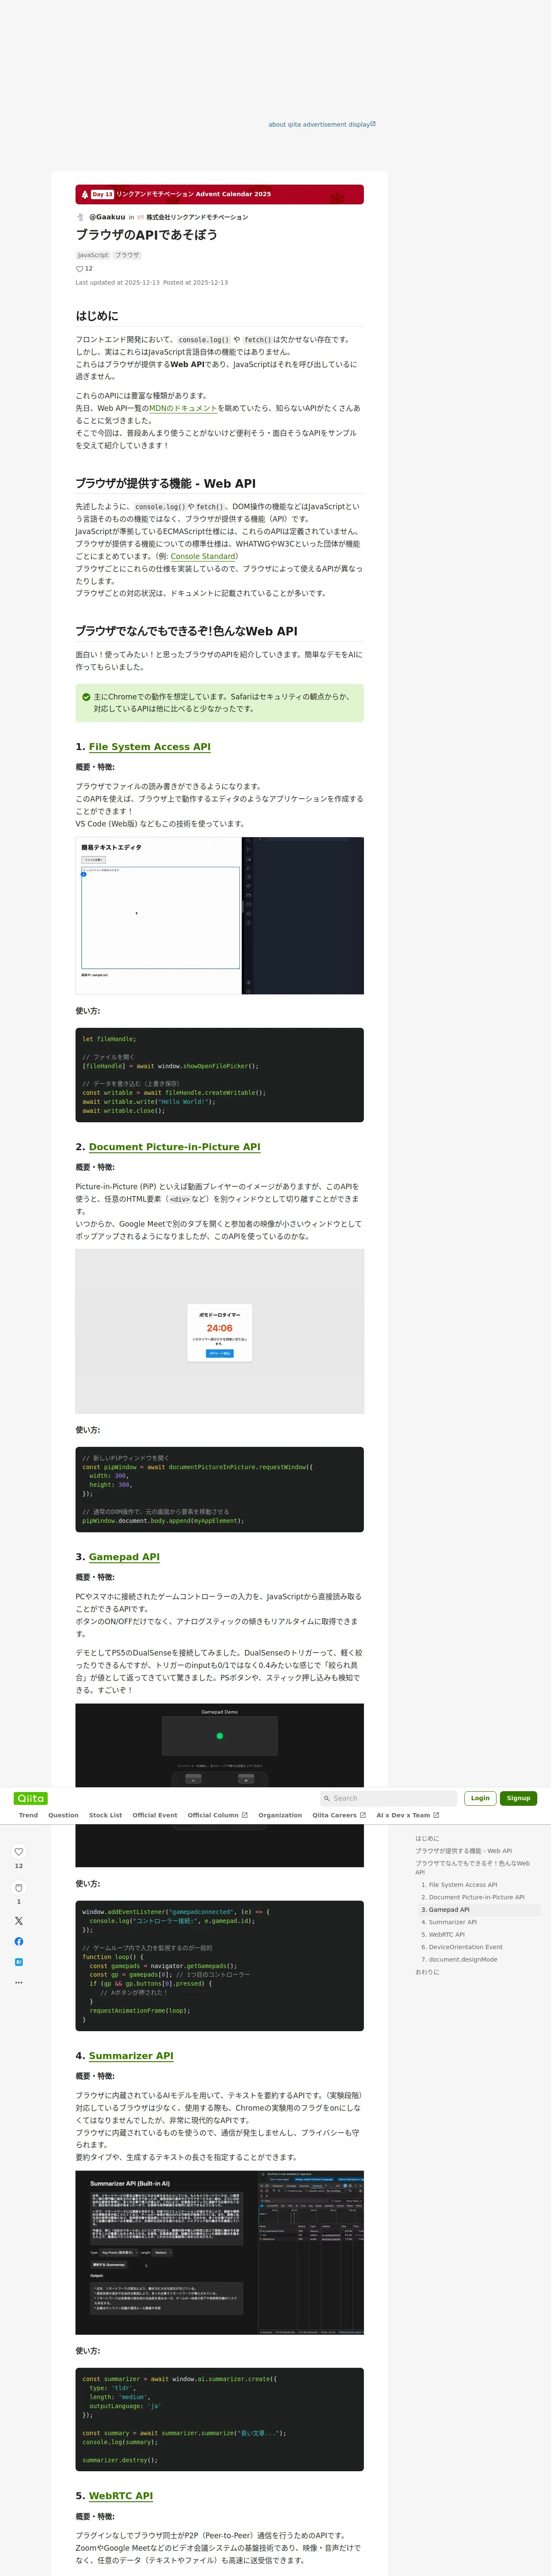Image resolution: width=551 pixels, height=2576 pixels.
Task: Open the 'Console Standard' link
Action: (x=203, y=556)
